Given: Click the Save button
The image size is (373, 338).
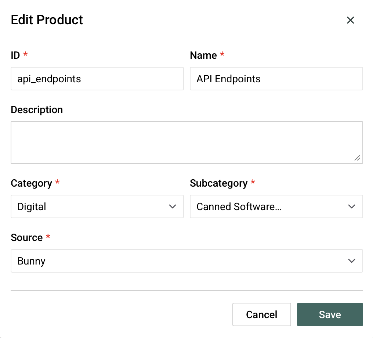Looking at the screenshot, I should coord(330,314).
